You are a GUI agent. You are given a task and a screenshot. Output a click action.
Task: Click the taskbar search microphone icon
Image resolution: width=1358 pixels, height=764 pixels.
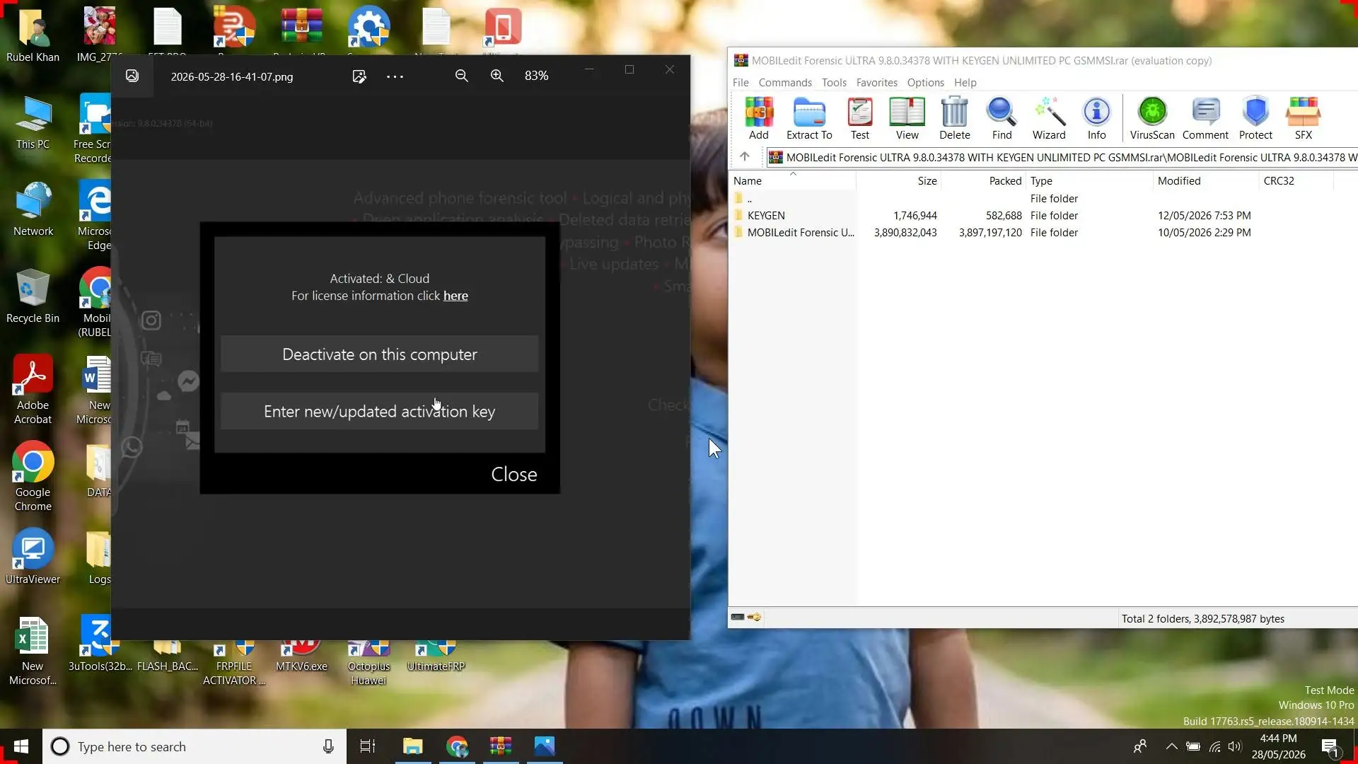(328, 746)
